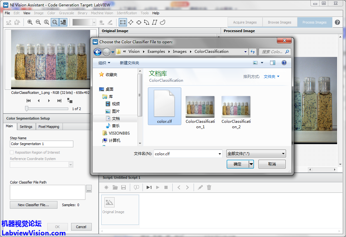Click the image index slider
346x237 pixels.
click(27, 109)
